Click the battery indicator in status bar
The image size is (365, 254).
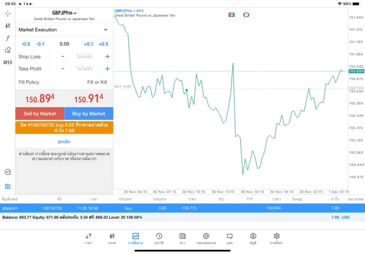click(356, 4)
